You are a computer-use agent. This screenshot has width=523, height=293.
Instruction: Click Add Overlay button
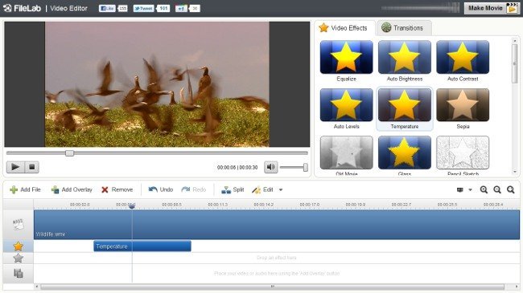coord(72,189)
